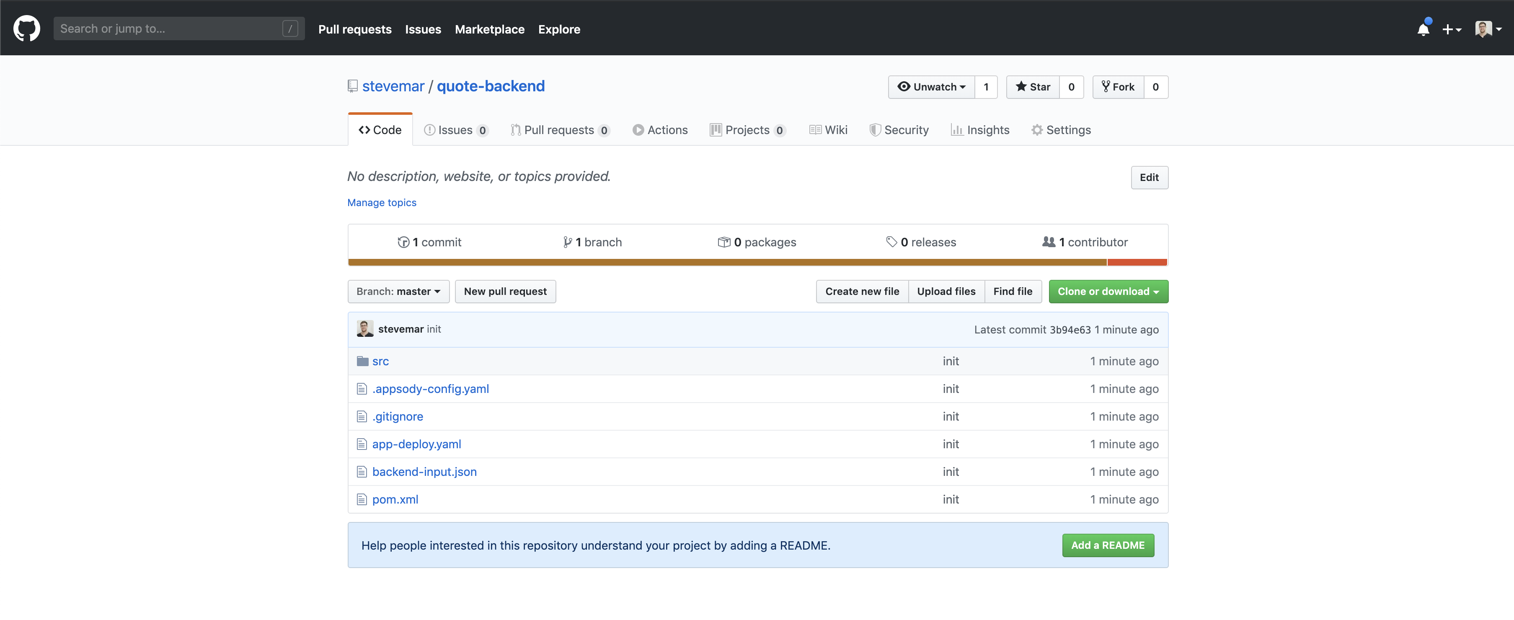Expand the Unwatch dropdown

point(931,86)
